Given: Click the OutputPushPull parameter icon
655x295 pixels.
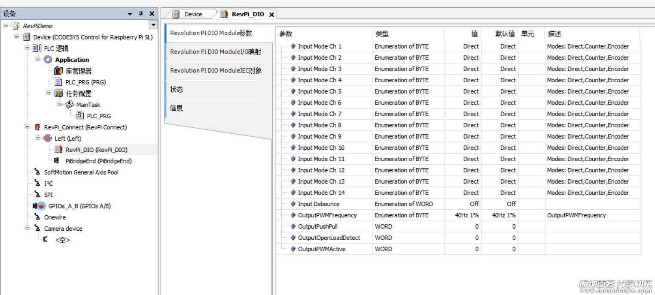Looking at the screenshot, I should tap(293, 226).
